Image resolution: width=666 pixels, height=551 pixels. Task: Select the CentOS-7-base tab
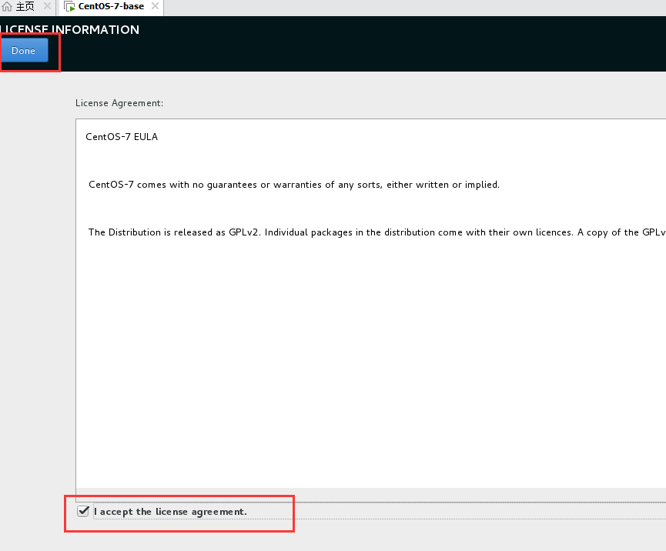[111, 6]
